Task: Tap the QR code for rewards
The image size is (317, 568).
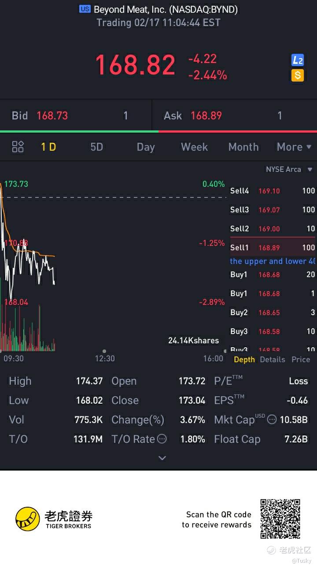Action: [280, 519]
